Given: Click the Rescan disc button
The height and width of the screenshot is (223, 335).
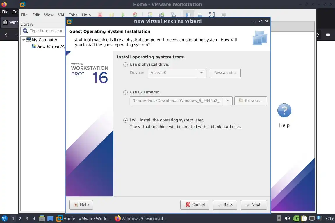Looking at the screenshot, I should click(225, 73).
